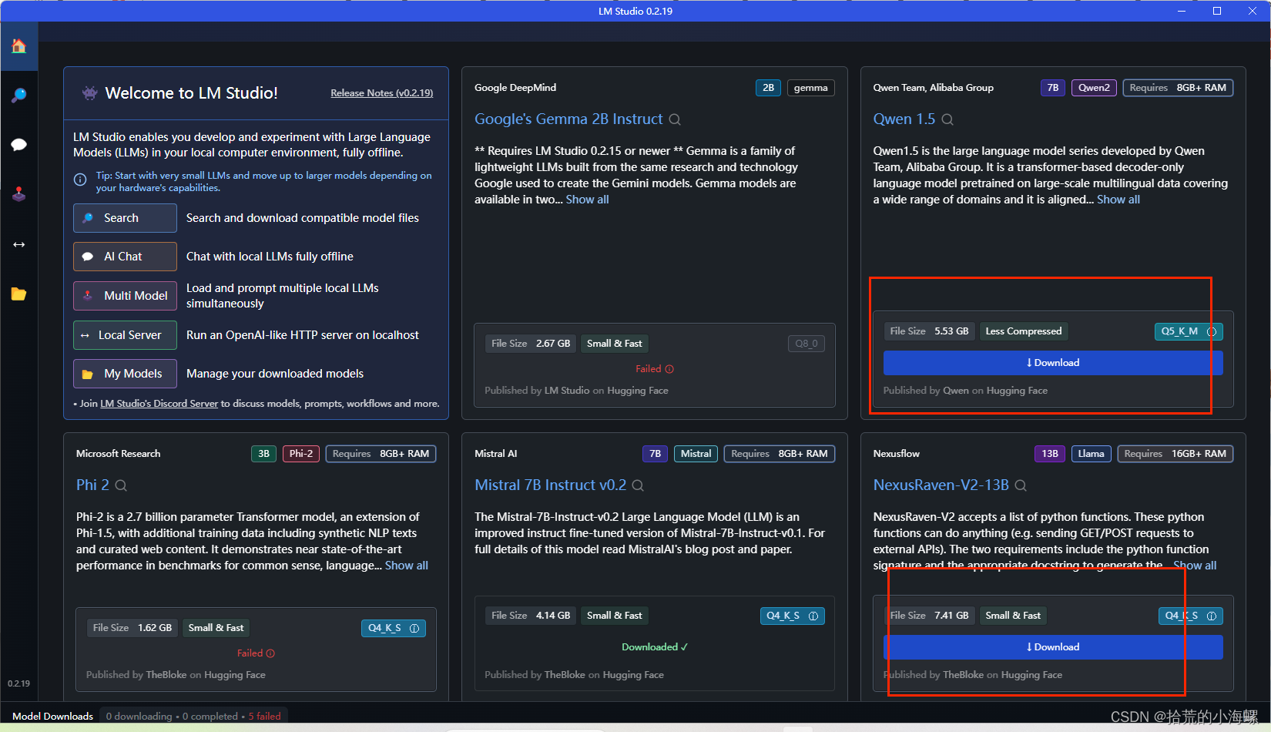Screen dimensions: 1271x732
Task: Click the search icon beside Qwen 1.5
Action: pos(947,119)
